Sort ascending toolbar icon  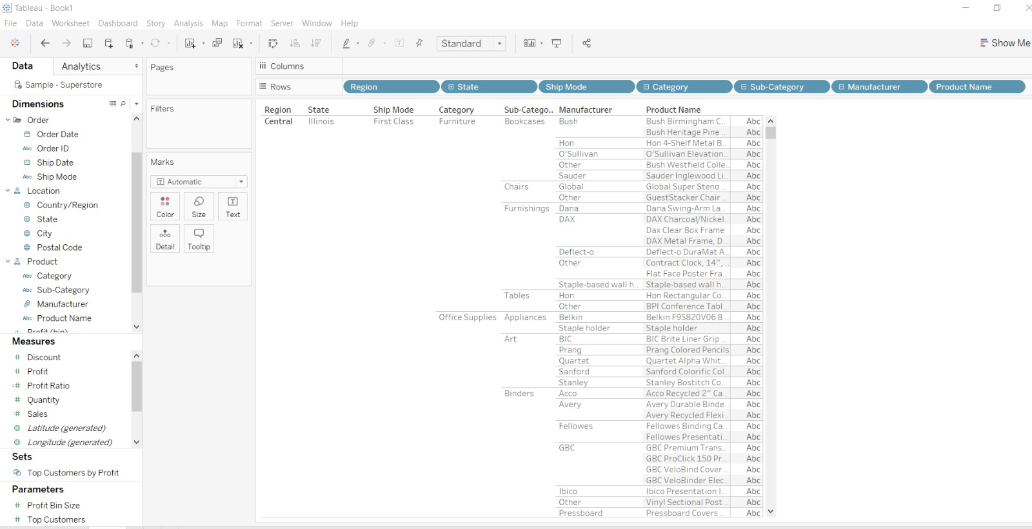tap(295, 43)
